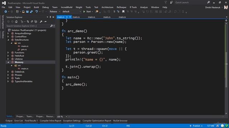Viewport: 229px width, 128px height.
Task: Toggle auto-hide pin of Solution Explorer
Action: click(50, 17)
